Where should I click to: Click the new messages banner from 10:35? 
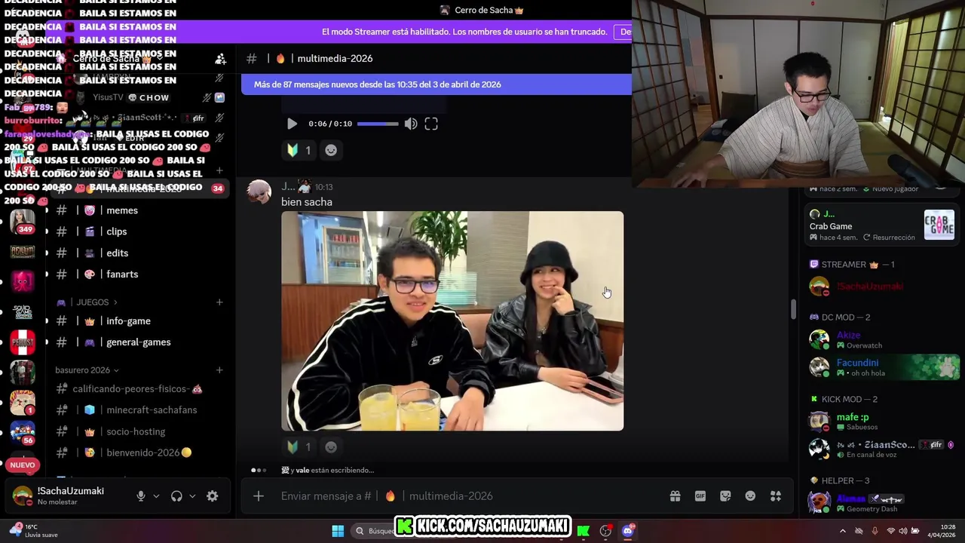[436, 84]
